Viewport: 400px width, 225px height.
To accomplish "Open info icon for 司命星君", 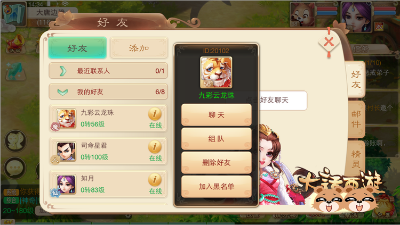I will click(x=155, y=147).
